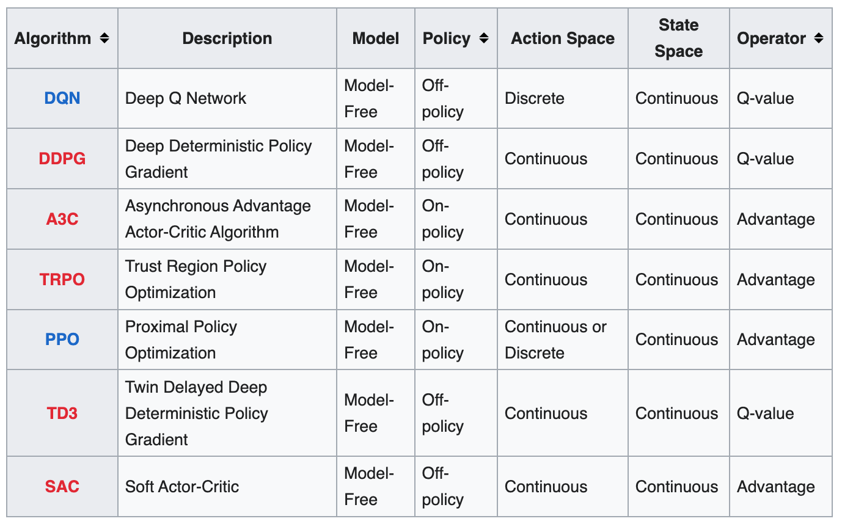Click the State Space header cell
Viewport: 842px width, 524px height.
[679, 38]
